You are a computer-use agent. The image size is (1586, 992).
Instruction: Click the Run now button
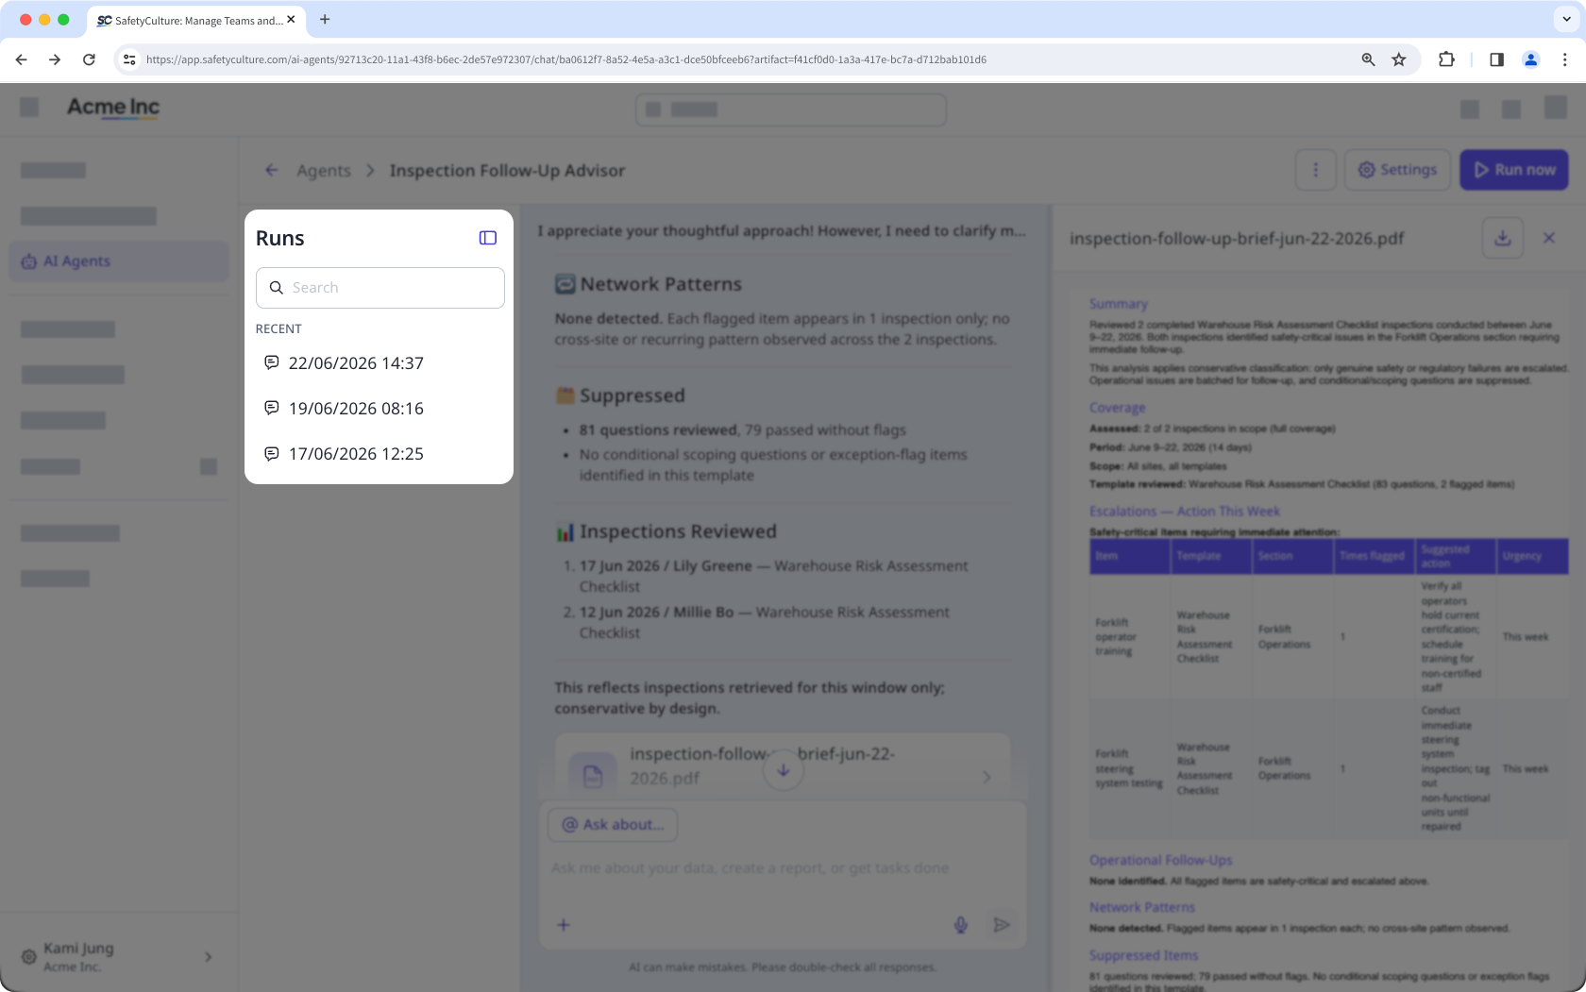click(1514, 170)
